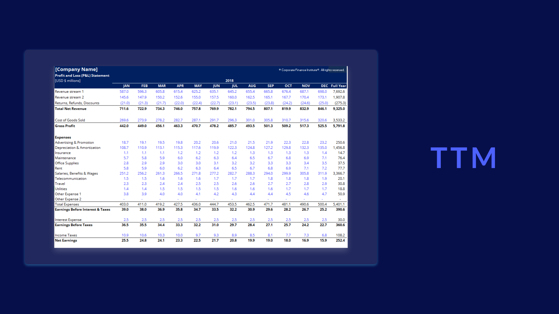Click the Revenue stream 1 row label
This screenshot has height=314, width=559.
click(69, 91)
